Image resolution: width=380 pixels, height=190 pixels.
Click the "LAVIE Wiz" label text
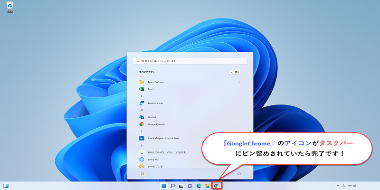tap(153, 160)
